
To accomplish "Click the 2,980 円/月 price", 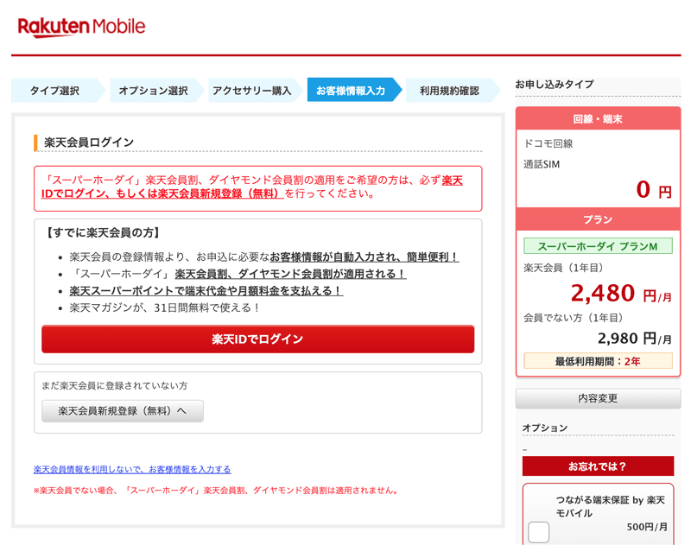I will [x=635, y=339].
